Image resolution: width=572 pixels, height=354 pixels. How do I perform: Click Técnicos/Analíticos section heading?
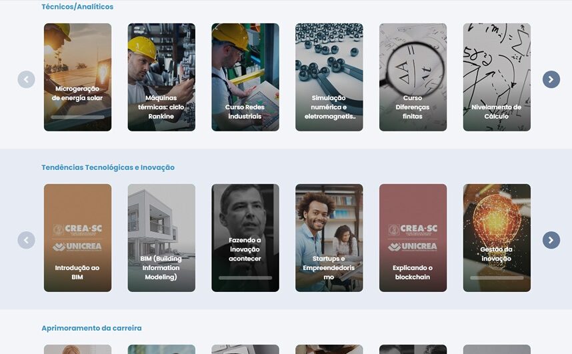click(77, 7)
